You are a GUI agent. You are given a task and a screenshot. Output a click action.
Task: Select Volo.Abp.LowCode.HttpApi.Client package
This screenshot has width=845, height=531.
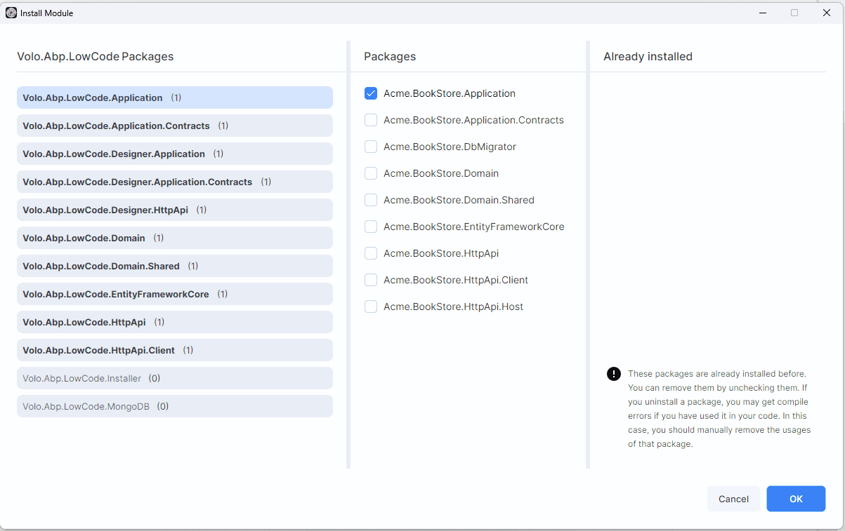click(175, 350)
